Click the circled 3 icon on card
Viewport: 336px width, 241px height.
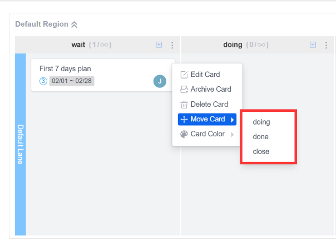(43, 81)
